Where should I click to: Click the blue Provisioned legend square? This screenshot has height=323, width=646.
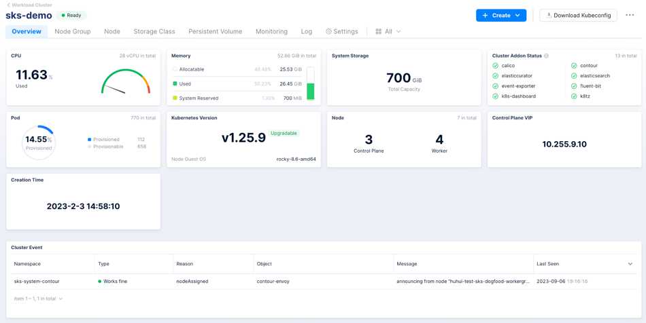pyautogui.click(x=89, y=140)
